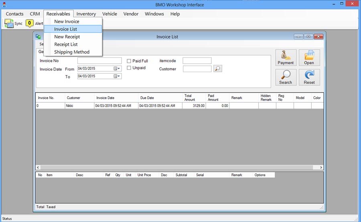Screen dimensions: 361x222
Task: Click the BMO app icon in title bar
Action: pos(4,4)
